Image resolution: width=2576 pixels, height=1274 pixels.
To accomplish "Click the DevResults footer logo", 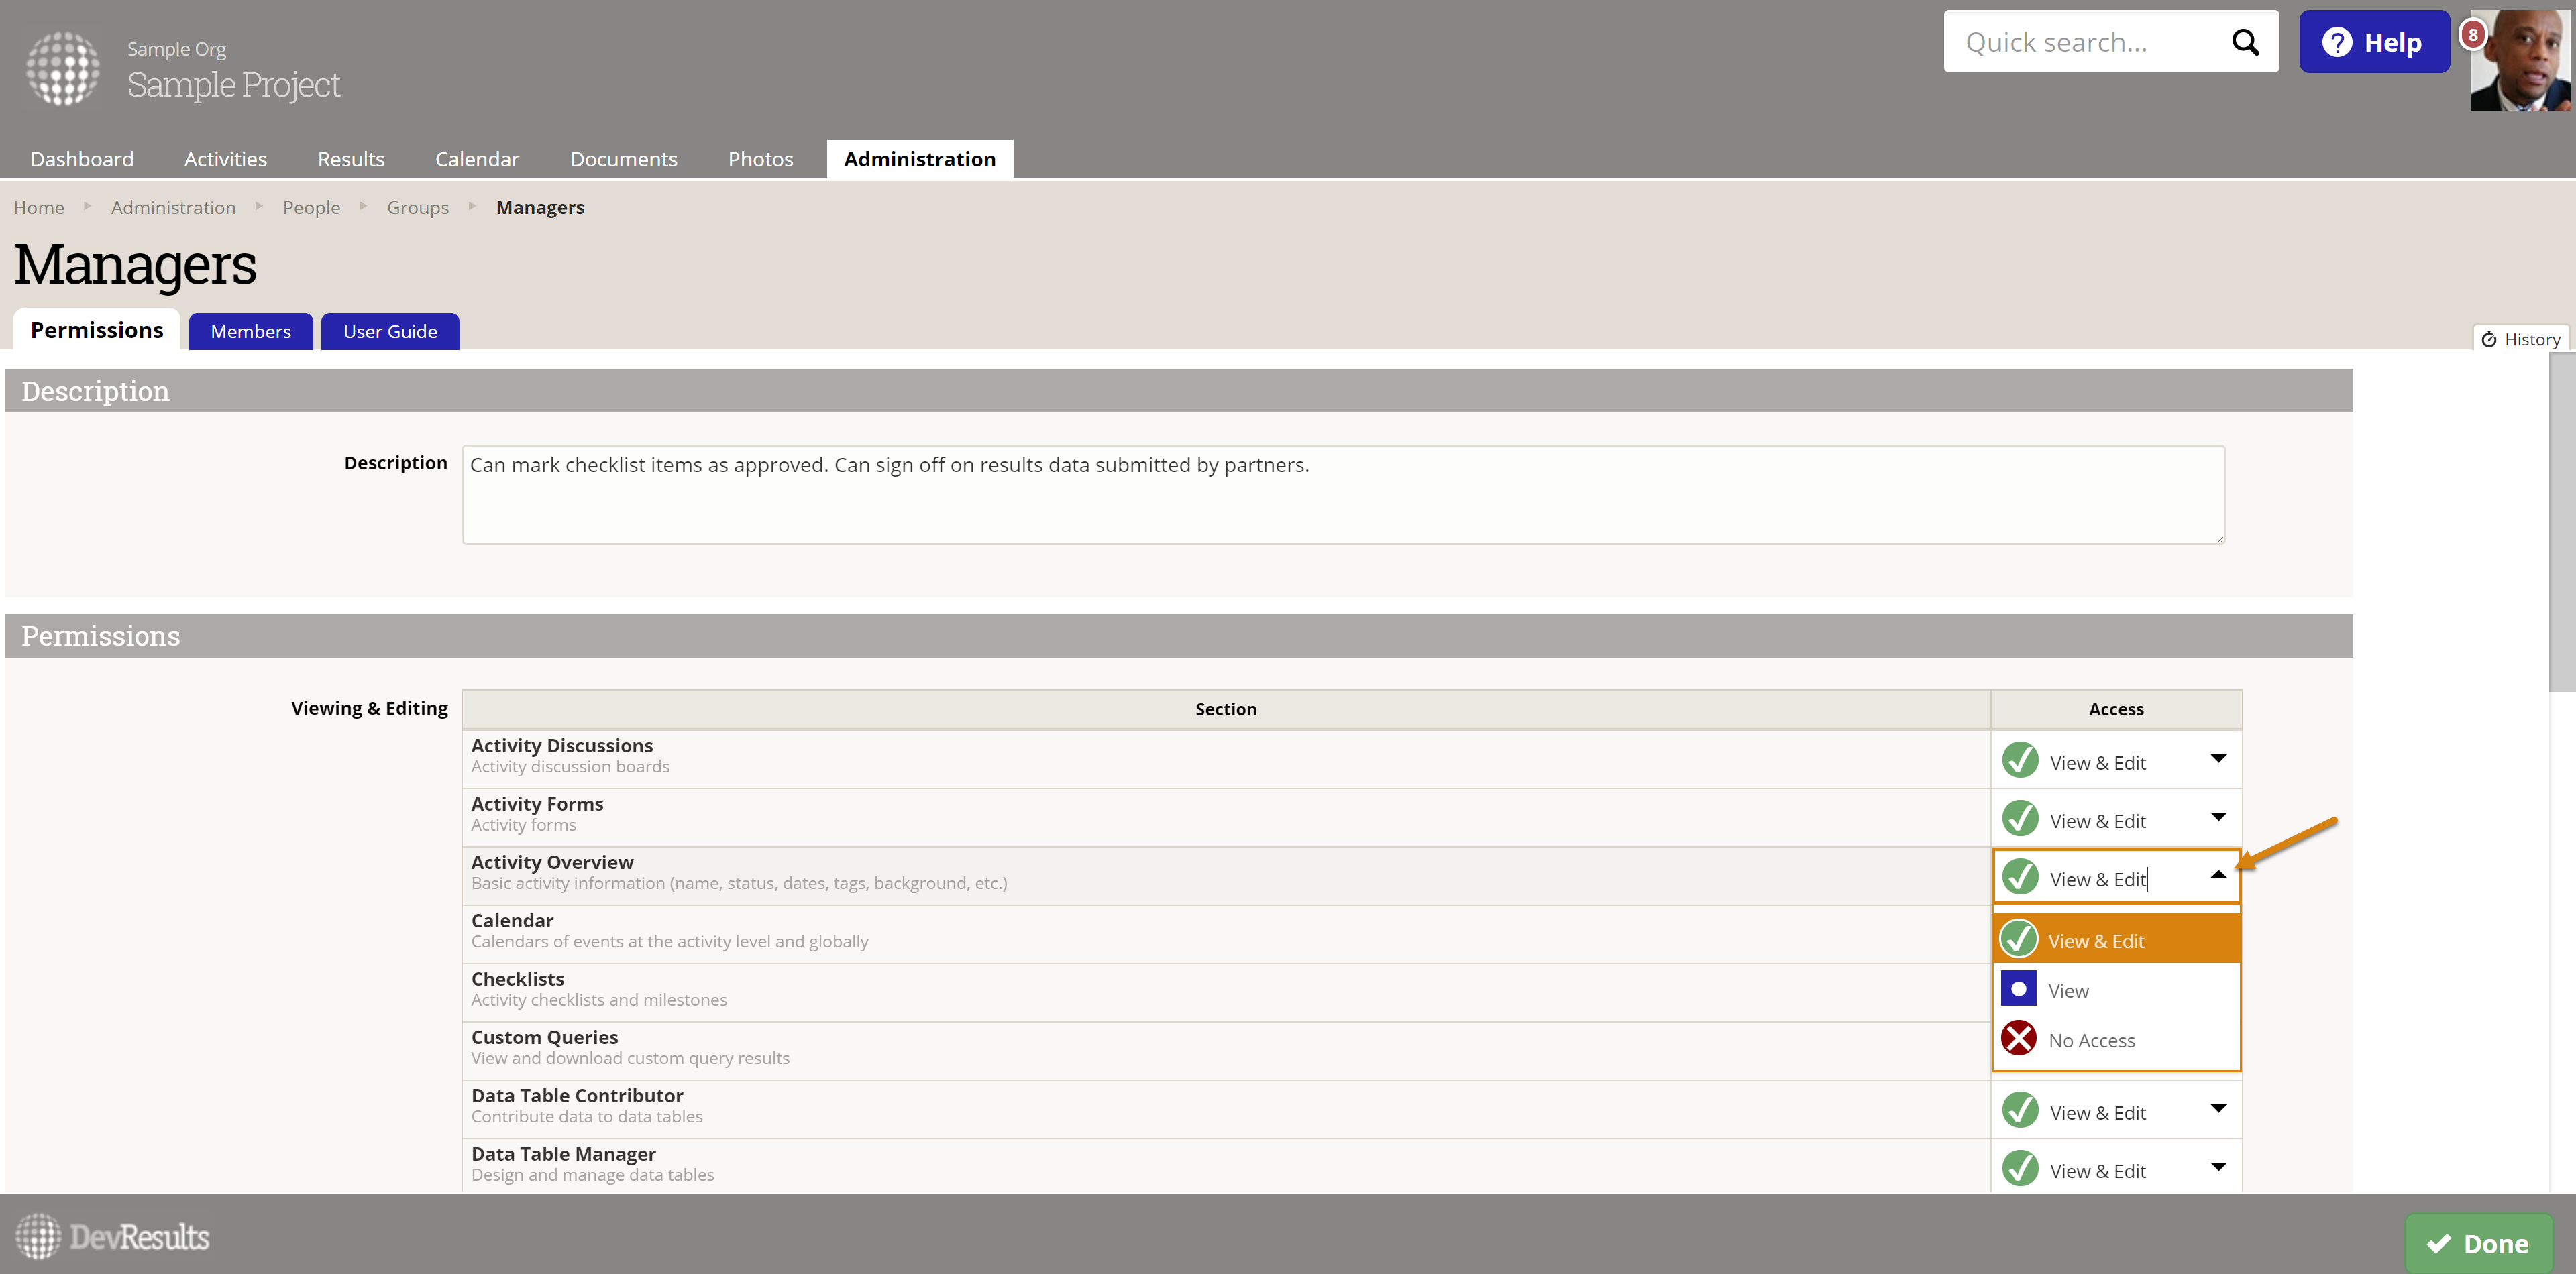I will coord(112,1236).
